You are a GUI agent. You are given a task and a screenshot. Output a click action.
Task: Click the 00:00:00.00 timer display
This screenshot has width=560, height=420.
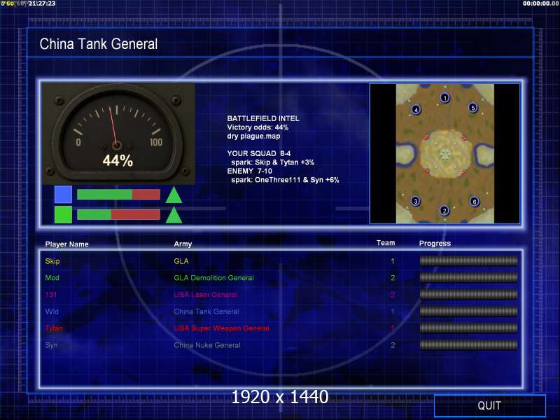click(x=540, y=3)
